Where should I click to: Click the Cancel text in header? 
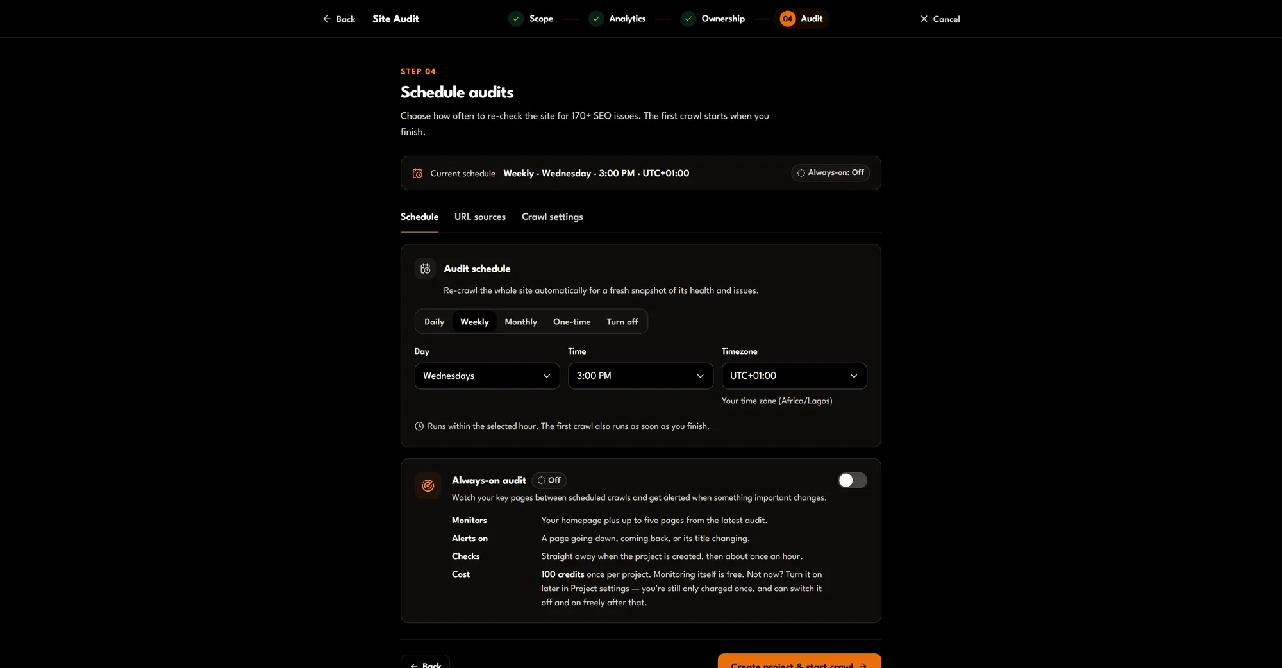tap(946, 19)
